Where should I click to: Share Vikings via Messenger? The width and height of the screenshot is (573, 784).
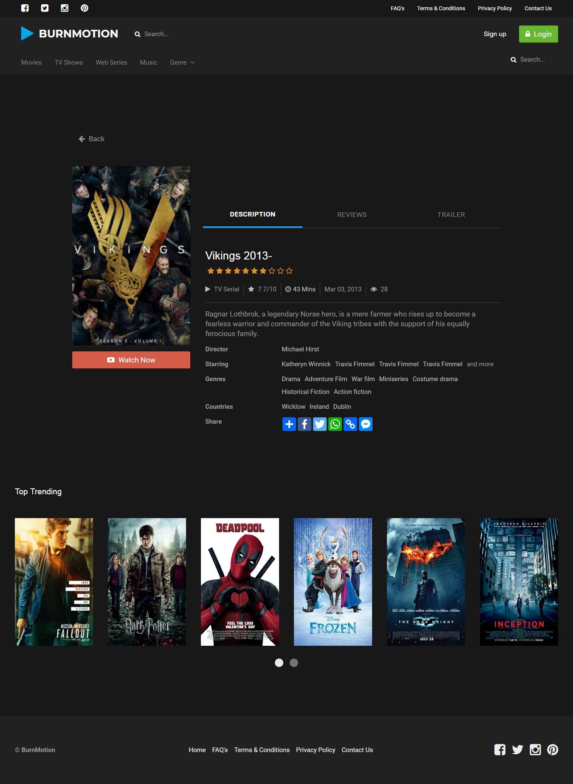tap(366, 424)
